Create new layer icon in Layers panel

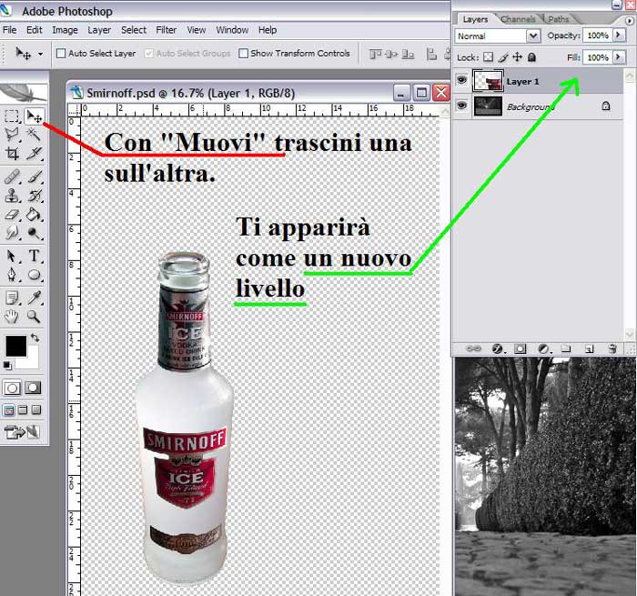coord(589,349)
